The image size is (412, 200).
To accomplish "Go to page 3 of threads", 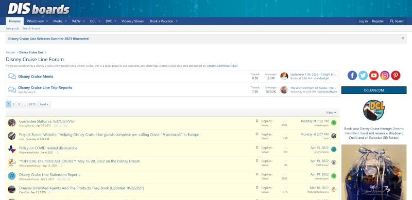I will tap(19, 104).
